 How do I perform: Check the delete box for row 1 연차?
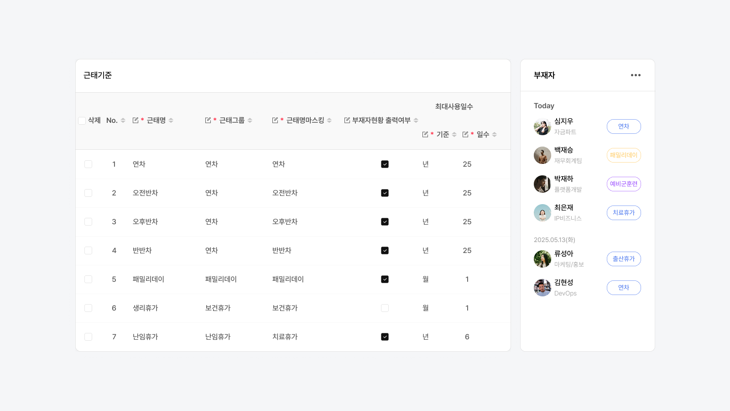coord(89,164)
